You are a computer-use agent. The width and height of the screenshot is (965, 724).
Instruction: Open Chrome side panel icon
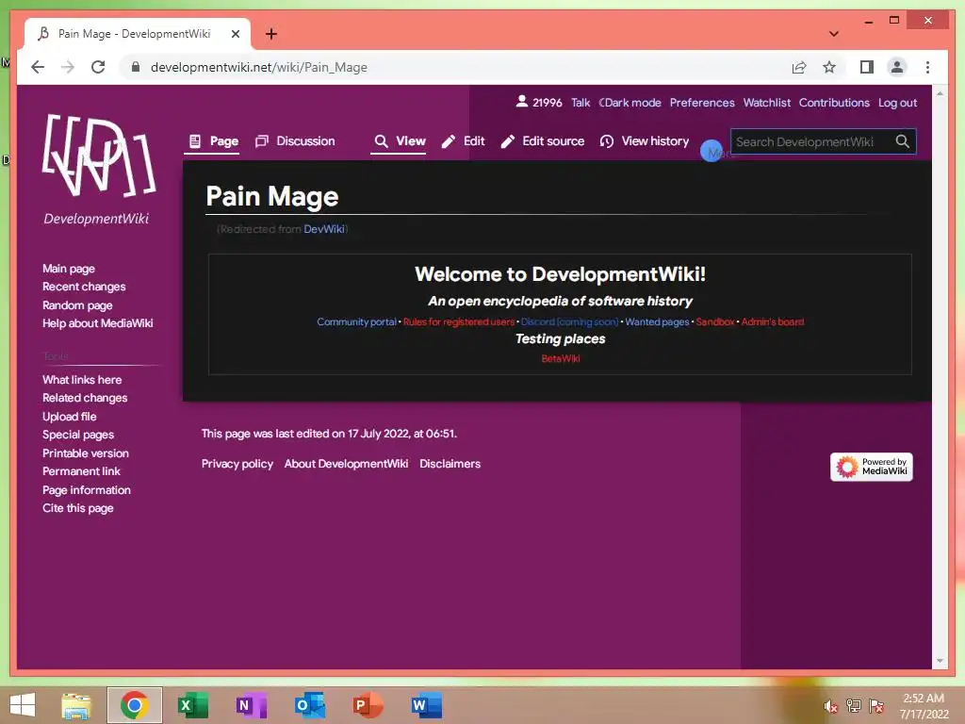click(x=867, y=67)
